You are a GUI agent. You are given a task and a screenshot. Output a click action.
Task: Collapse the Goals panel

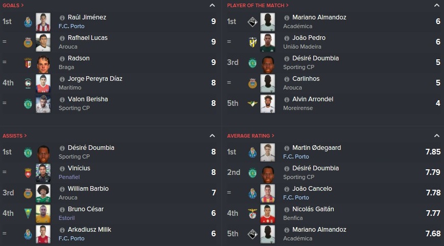[212, 5]
